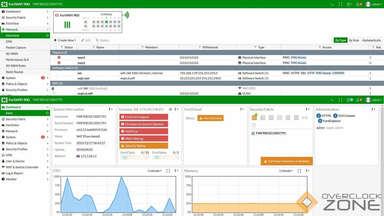Click filter icon on Status column
The width and height of the screenshot is (384, 216).
[62, 47]
